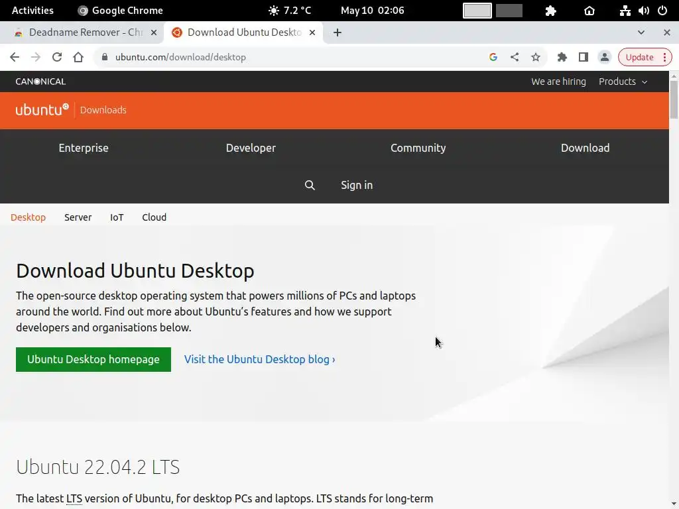Click the Update button in Chrome
The width and height of the screenshot is (679, 509).
coord(639,57)
